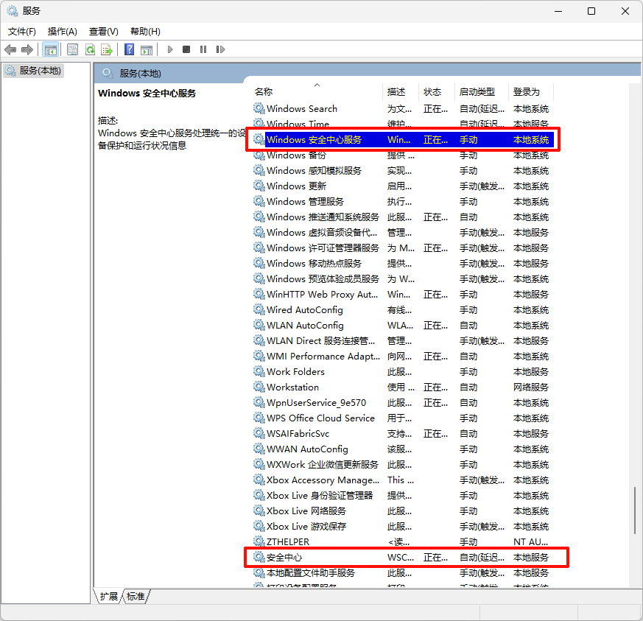Toggle the console tree pane icon
Screen dimensions: 643x621
[50, 49]
